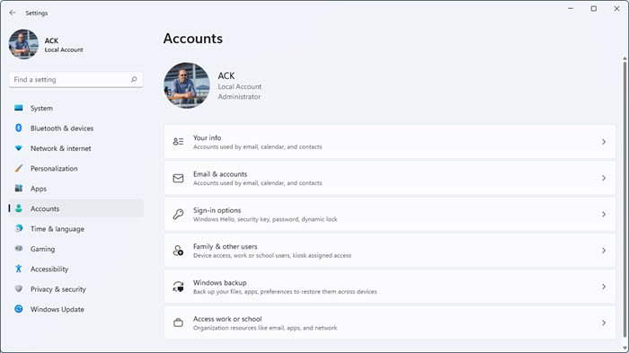The height and width of the screenshot is (353, 629).
Task: Click the System monitor icon in the sidebar
Action: click(19, 108)
